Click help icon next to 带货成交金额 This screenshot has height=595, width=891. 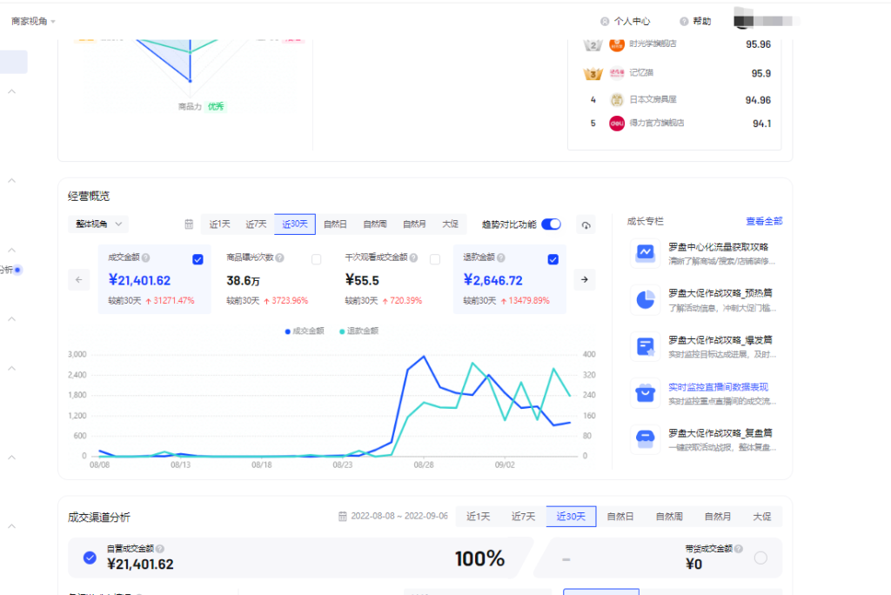[738, 548]
